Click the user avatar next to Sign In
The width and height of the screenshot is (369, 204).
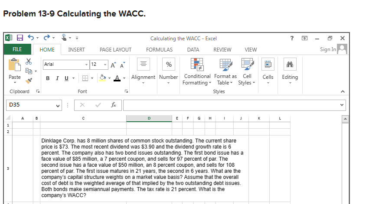pyautogui.click(x=342, y=49)
